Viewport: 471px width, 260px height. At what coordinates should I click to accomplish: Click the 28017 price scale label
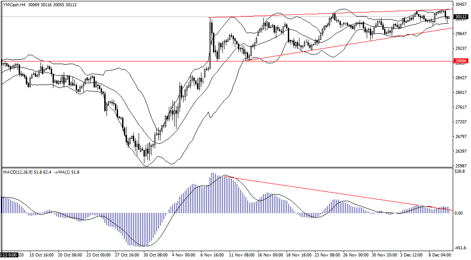460,92
